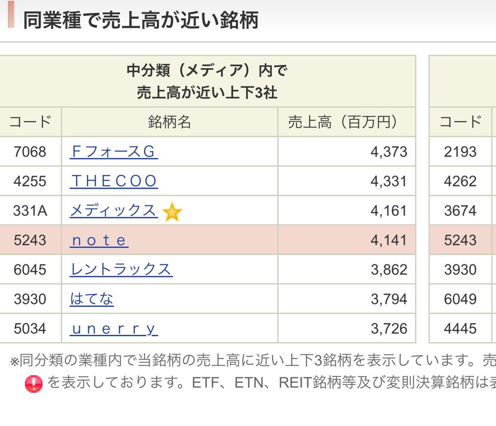Screen dimensions: 496x426
Task: Open the ｕｎｅｒｒｙ stock page
Action: coord(114,328)
